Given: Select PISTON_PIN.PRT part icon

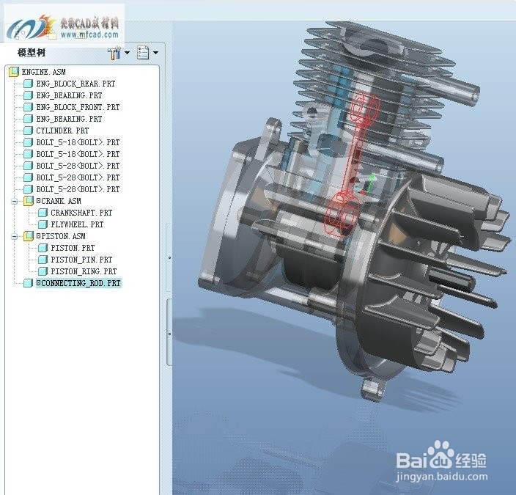Looking at the screenshot, I should point(43,260).
